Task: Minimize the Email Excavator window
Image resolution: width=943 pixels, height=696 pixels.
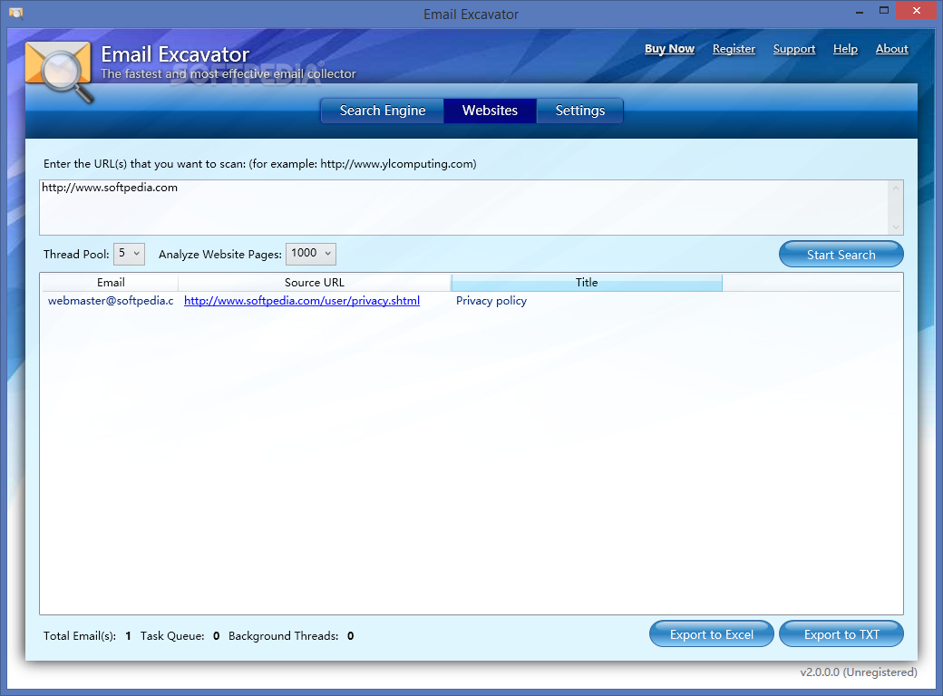Action: (860, 10)
